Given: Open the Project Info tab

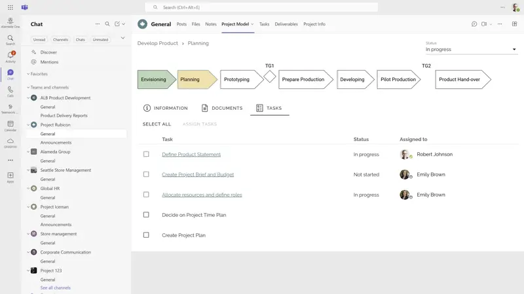Looking at the screenshot, I should tap(314, 24).
